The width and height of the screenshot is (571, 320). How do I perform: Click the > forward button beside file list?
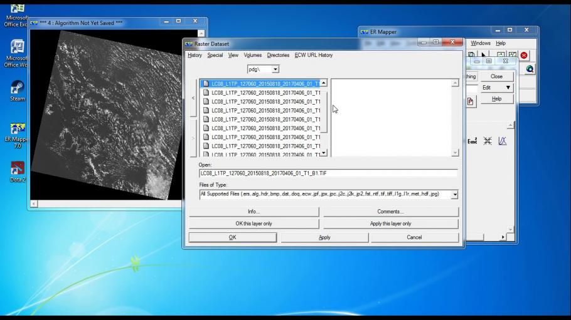pos(193,138)
